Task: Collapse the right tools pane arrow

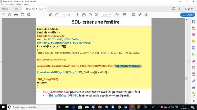Action: point(189,61)
